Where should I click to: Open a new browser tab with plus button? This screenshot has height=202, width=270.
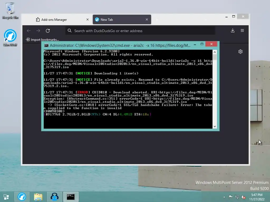(157, 20)
